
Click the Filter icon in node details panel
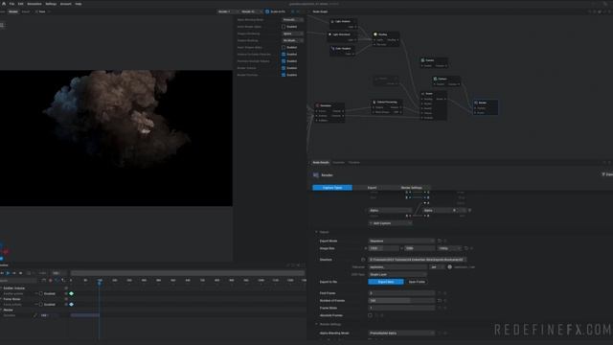(x=603, y=174)
